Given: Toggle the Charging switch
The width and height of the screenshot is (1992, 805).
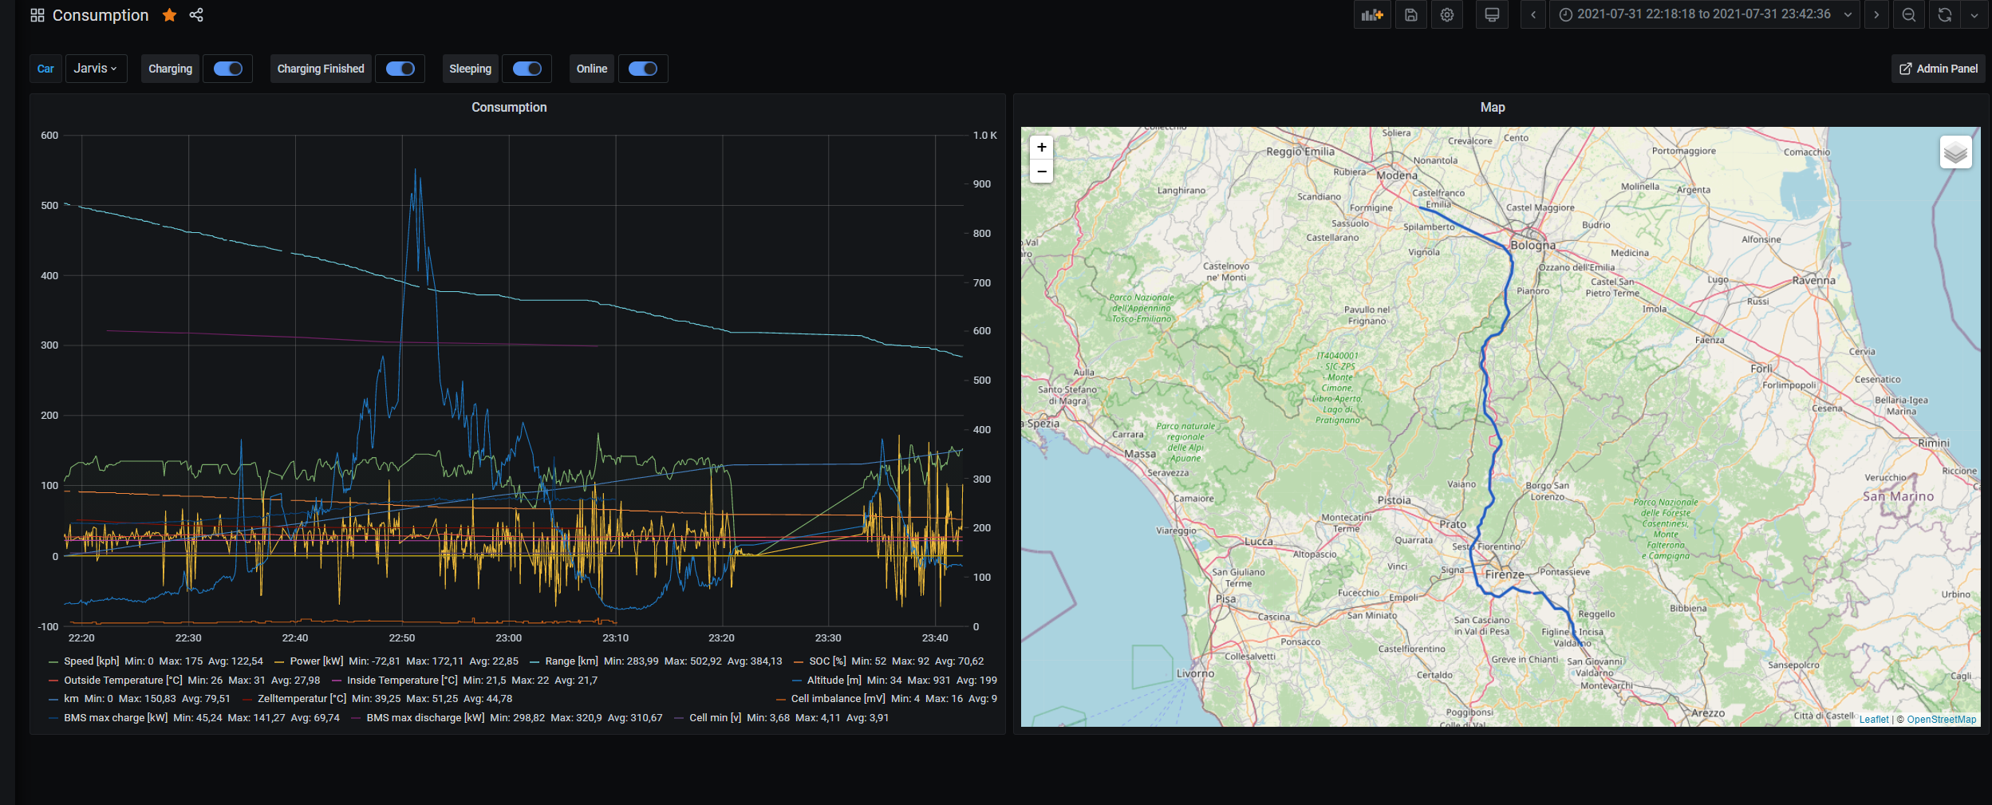Looking at the screenshot, I should pos(228,69).
